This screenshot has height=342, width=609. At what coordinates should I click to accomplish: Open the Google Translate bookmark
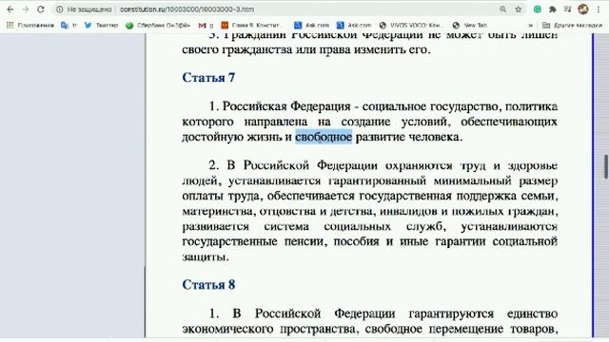69,26
